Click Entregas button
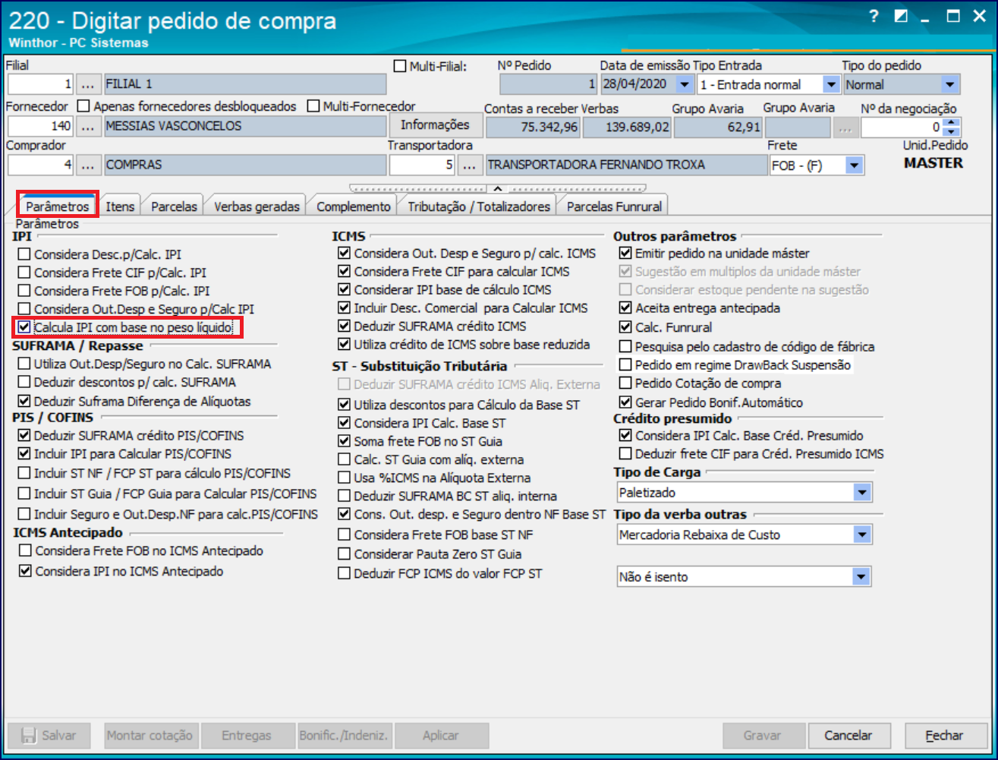Screen dimensions: 998x760 tap(247, 736)
